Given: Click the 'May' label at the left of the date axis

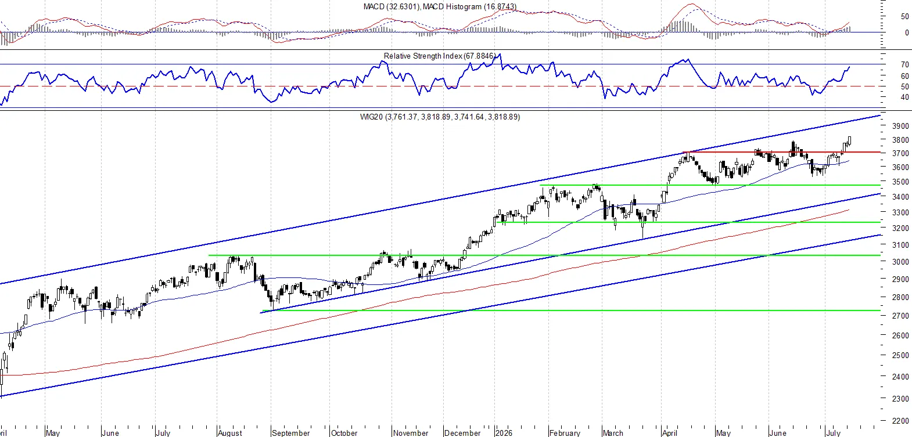Looking at the screenshot, I should click(x=53, y=433).
